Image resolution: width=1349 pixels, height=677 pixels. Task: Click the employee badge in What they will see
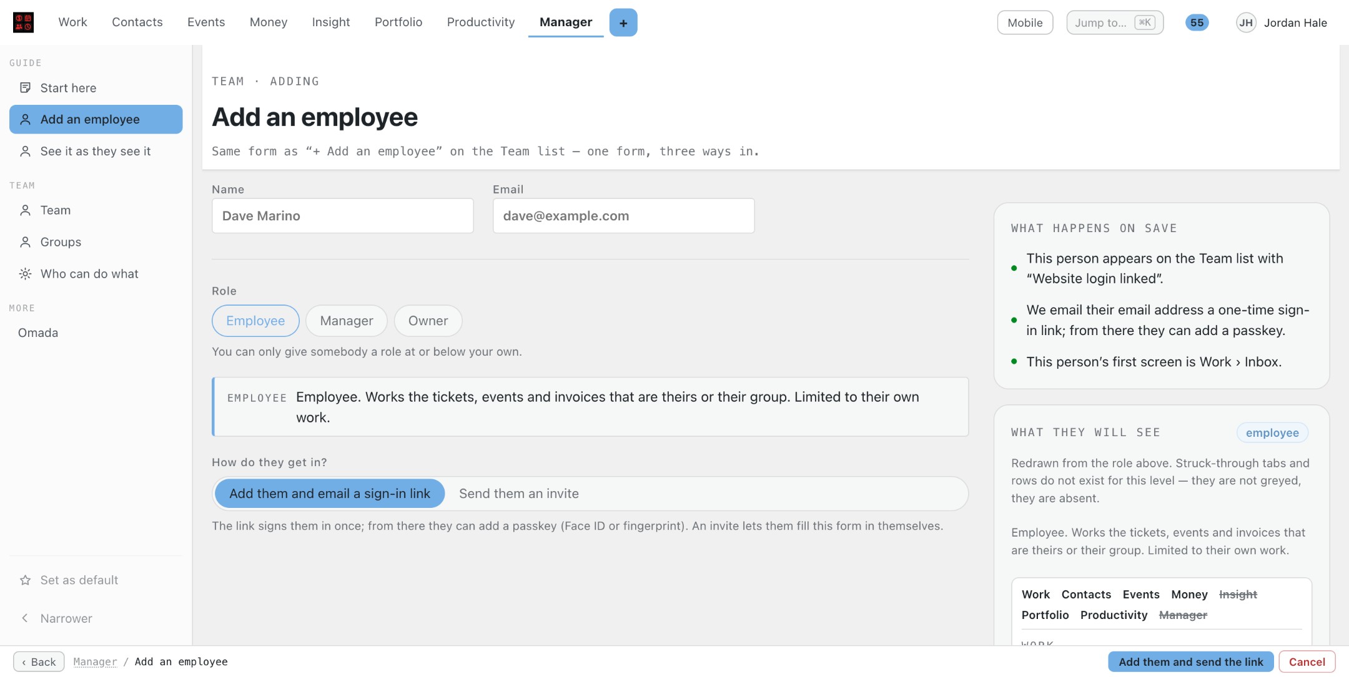pos(1272,432)
